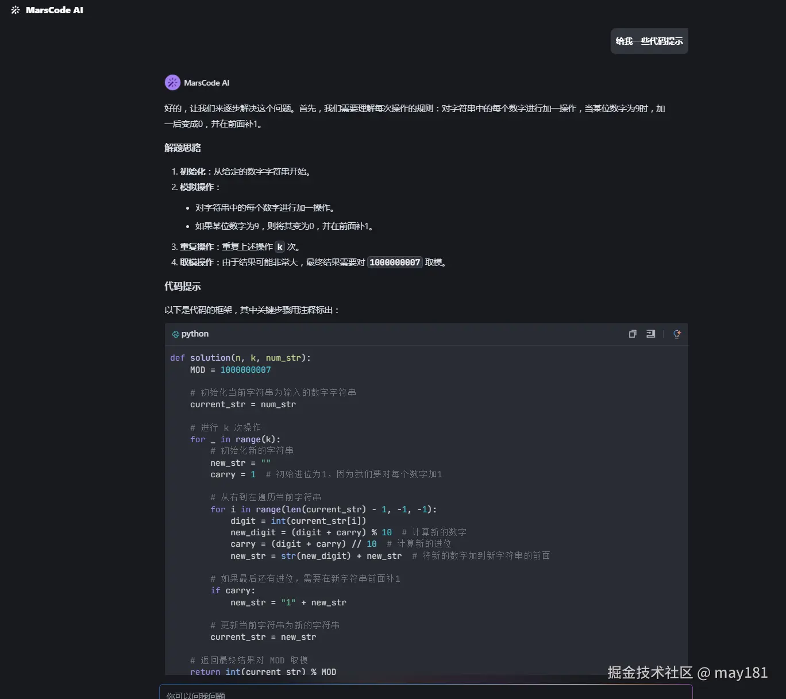Screen dimensions: 786x699
Task: Click the inline code 'k' in step 3
Action: tap(280, 247)
